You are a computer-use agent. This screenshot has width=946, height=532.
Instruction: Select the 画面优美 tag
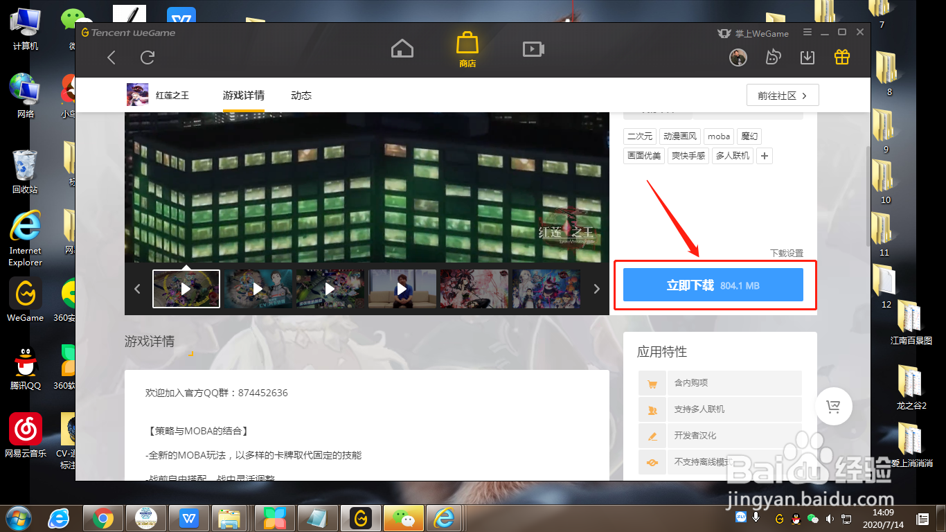click(644, 156)
